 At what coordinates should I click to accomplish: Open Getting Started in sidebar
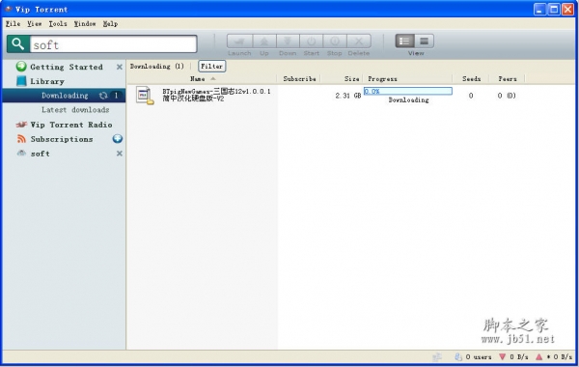point(67,67)
